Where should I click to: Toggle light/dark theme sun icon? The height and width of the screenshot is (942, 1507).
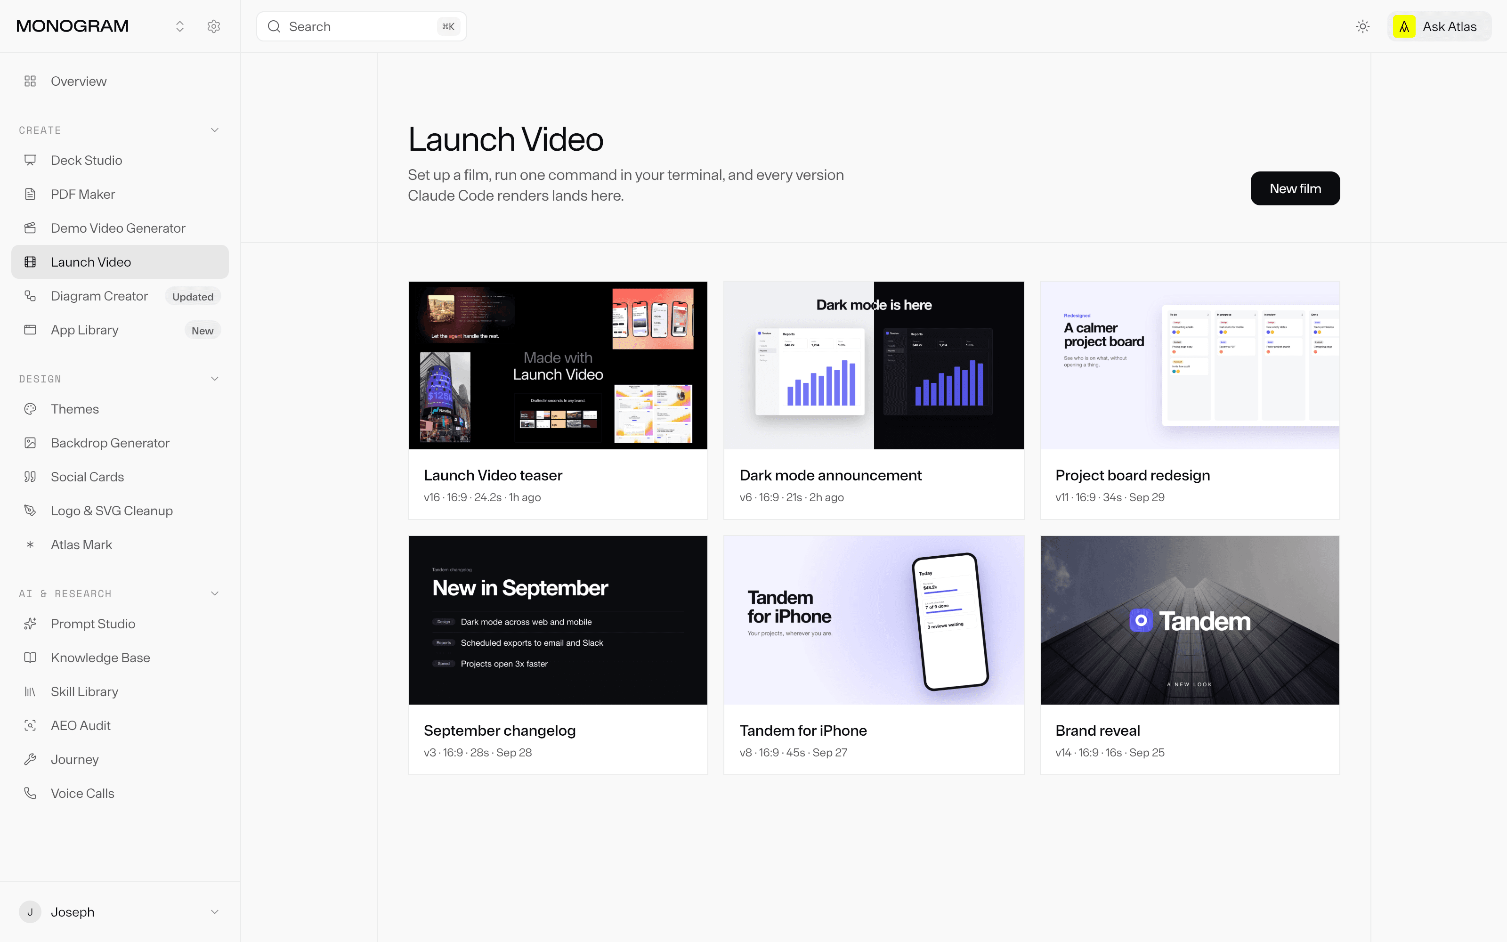[1362, 26]
